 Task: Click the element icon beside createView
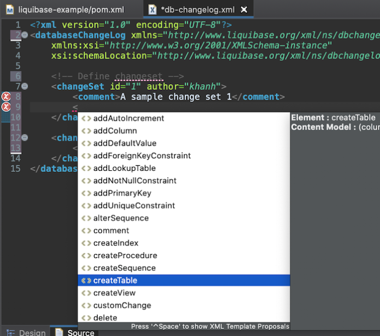click(x=86, y=293)
